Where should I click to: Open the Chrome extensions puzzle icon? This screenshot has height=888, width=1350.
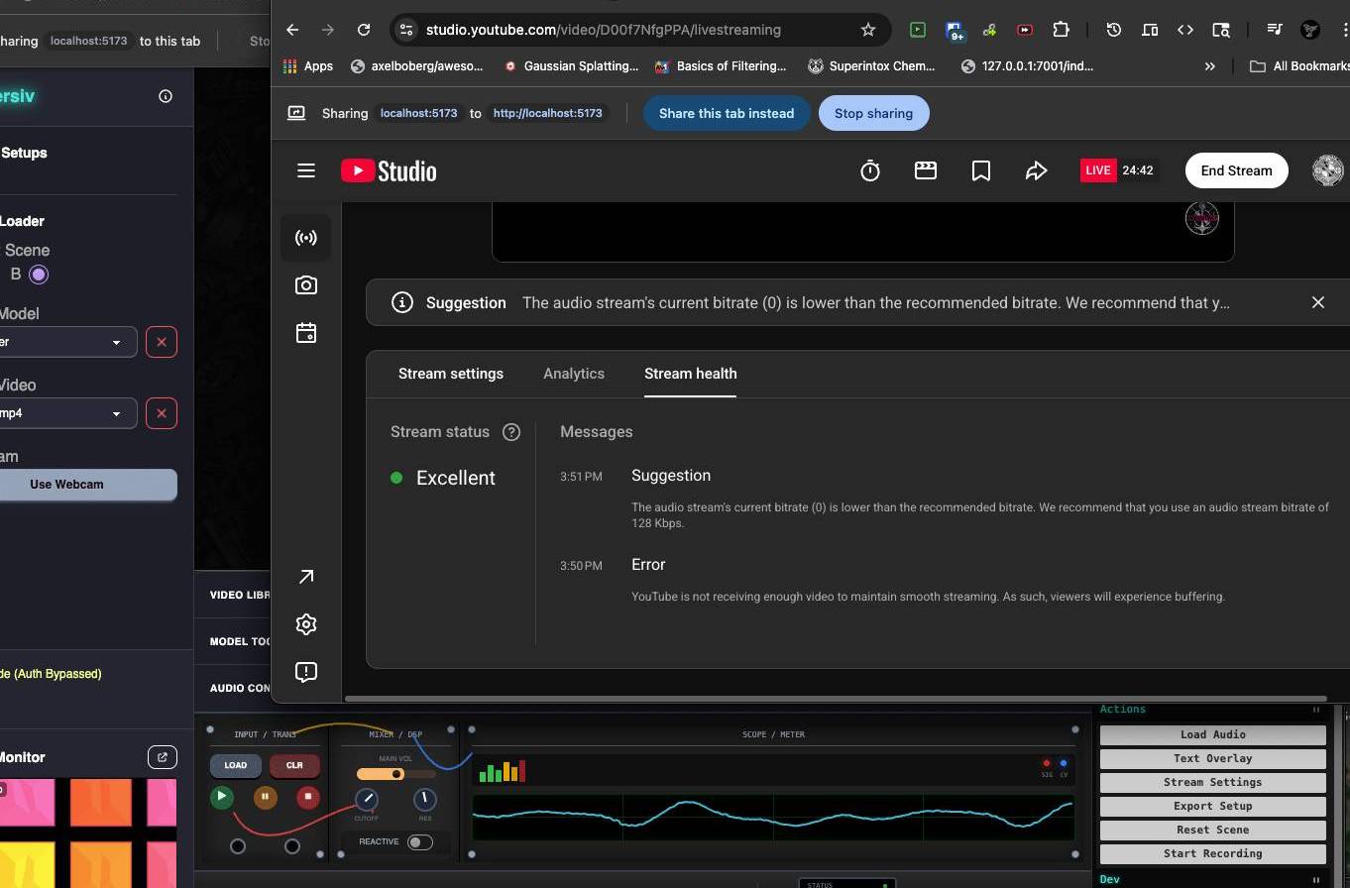[x=1061, y=30]
